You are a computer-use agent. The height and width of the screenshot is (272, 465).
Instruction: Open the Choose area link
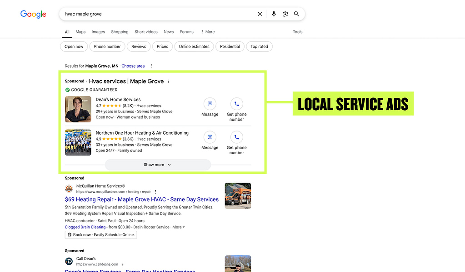point(133,66)
